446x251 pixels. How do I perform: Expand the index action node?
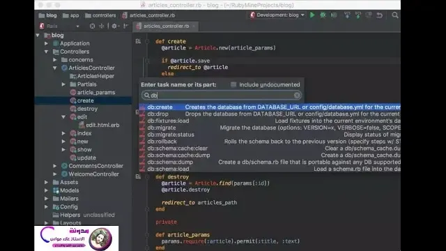[x=63, y=133]
